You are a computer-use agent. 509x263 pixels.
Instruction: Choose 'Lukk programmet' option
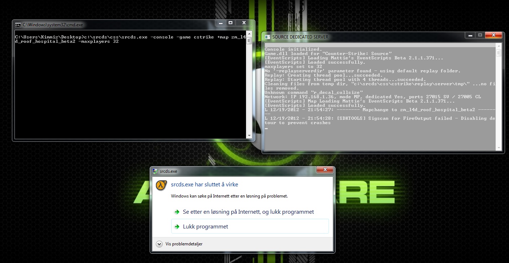[x=250, y=227]
